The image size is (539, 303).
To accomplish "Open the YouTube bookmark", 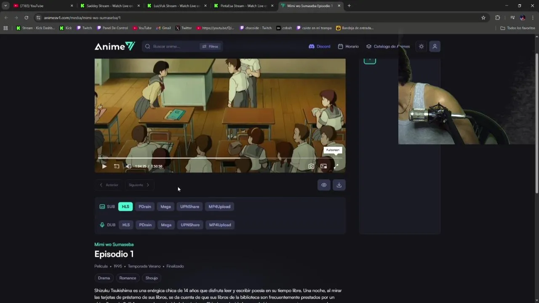I will pyautogui.click(x=142, y=28).
